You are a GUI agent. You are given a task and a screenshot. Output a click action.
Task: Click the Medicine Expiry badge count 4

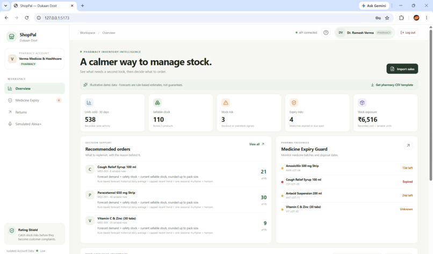(59, 100)
